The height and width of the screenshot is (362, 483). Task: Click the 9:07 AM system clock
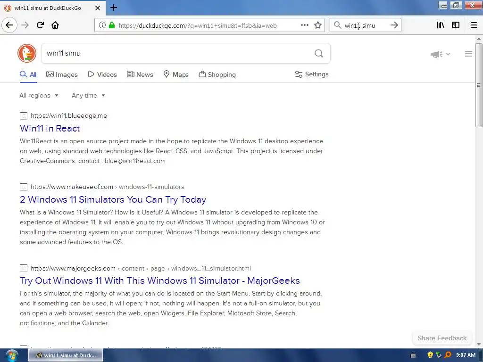tap(466, 355)
